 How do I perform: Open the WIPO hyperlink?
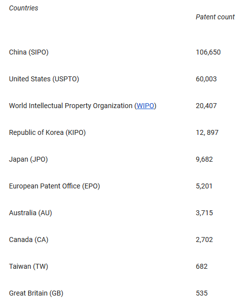click(x=145, y=106)
